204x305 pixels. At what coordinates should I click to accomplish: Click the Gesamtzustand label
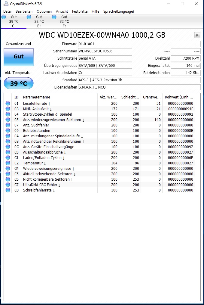click(x=18, y=44)
